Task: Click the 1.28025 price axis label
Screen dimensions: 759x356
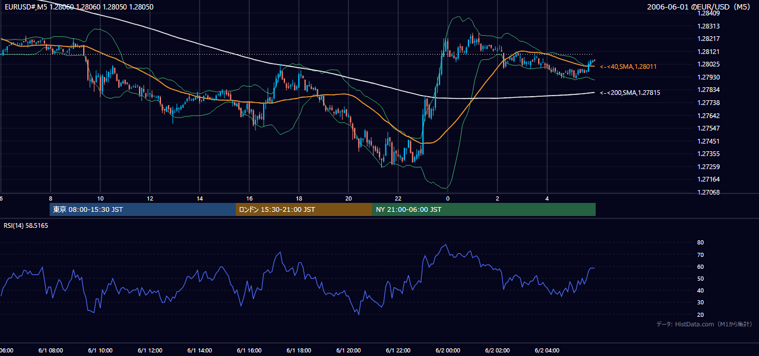Action: tap(709, 64)
